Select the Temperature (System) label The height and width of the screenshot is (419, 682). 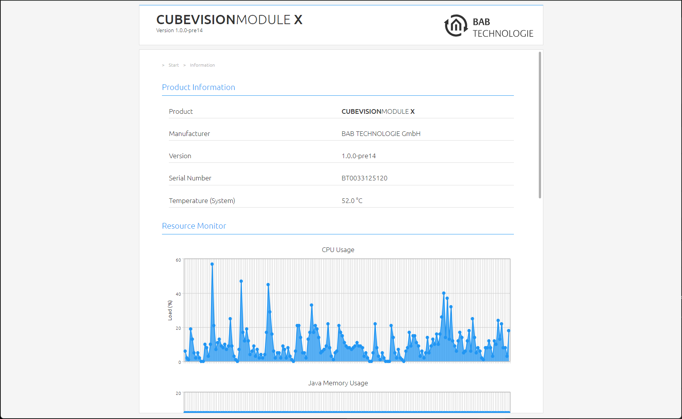point(202,201)
